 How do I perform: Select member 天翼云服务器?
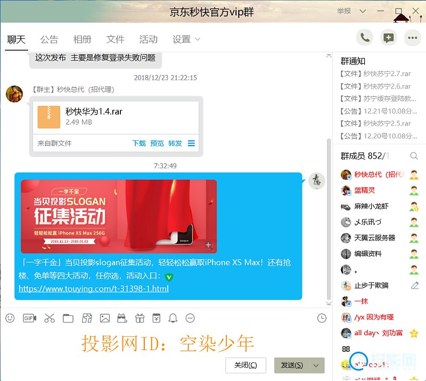[380, 238]
